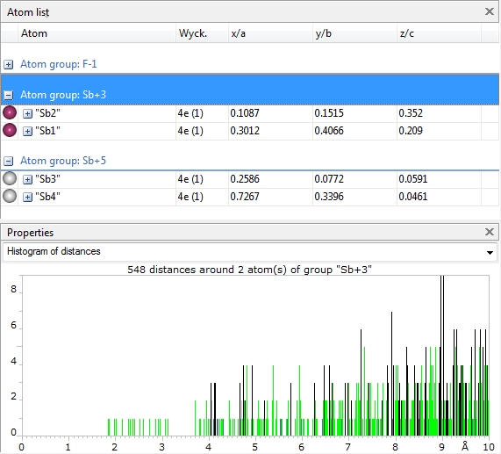The image size is (501, 454).
Task: Click the purple Sb2 atom sphere icon
Action: click(10, 113)
